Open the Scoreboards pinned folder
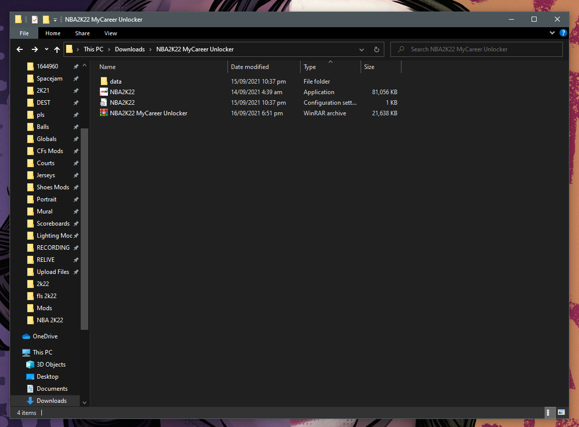This screenshot has width=579, height=427. (53, 224)
